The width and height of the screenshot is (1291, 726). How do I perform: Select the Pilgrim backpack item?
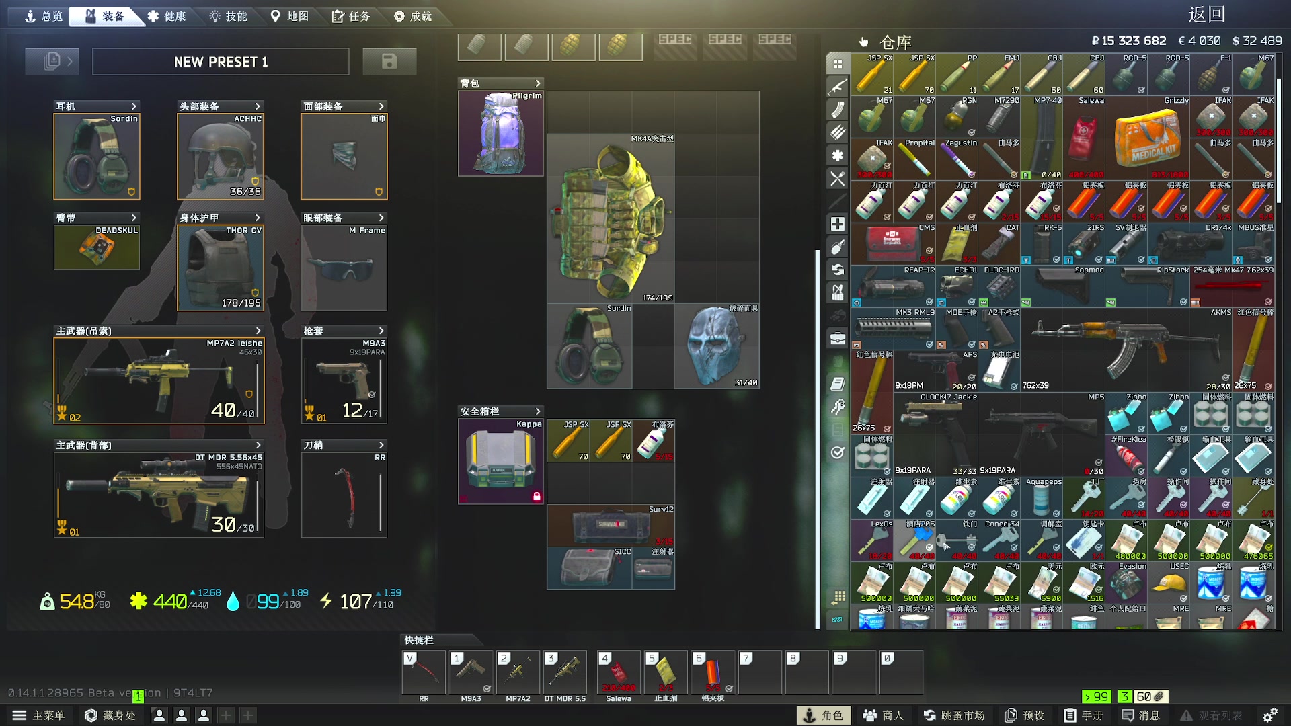501,134
